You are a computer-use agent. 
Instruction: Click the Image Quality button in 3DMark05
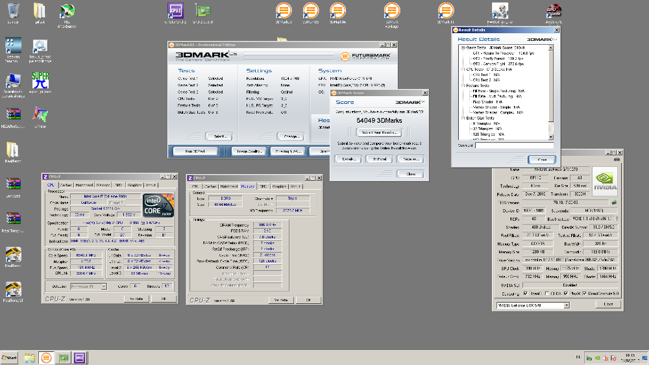[x=250, y=151]
